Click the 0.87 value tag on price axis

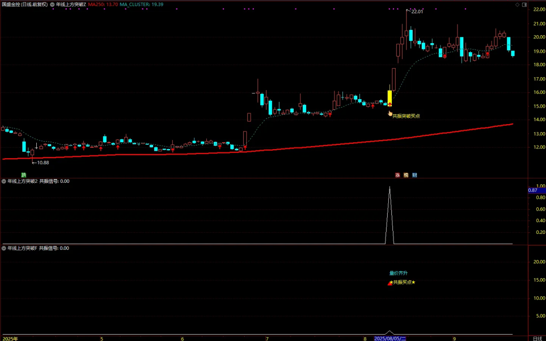tap(533, 190)
